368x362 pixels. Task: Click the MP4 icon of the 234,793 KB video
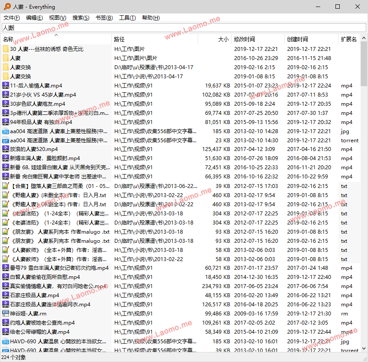tap(6, 286)
